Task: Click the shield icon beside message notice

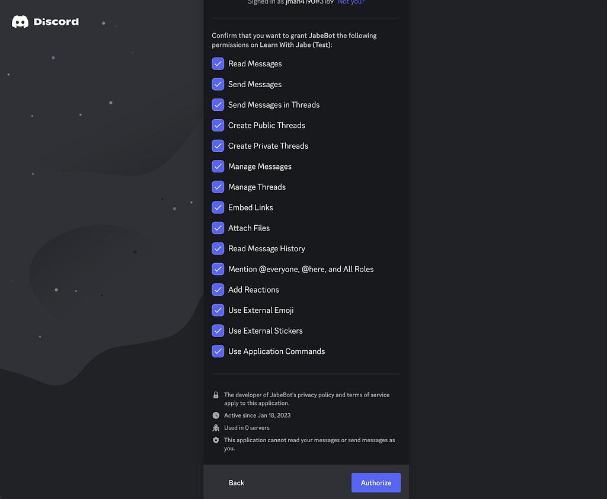Action: (x=216, y=440)
